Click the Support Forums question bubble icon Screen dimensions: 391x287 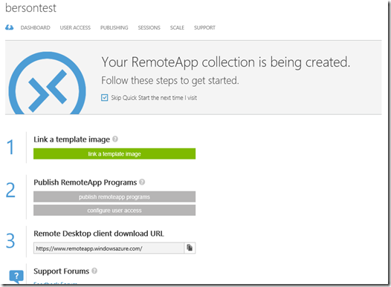click(x=16, y=277)
